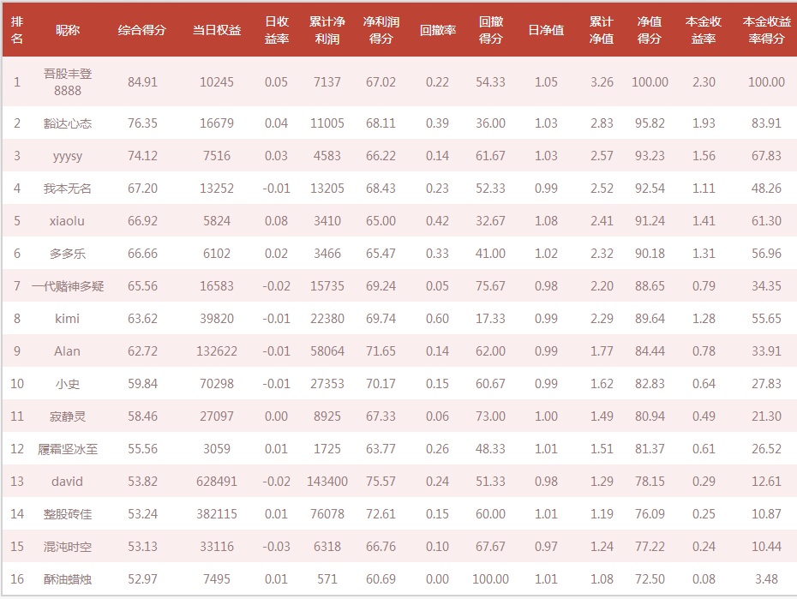797x599 pixels.
Task: Click rank number 16
Action: click(17, 578)
